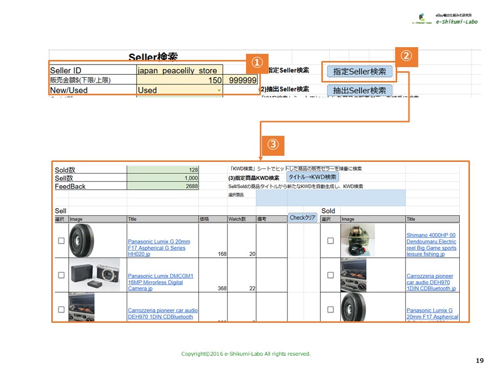Screen dimensions: 492x369
Task: Open the Shimano 4000HP Dendoumaru Electric reel link
Action: pyautogui.click(x=432, y=244)
